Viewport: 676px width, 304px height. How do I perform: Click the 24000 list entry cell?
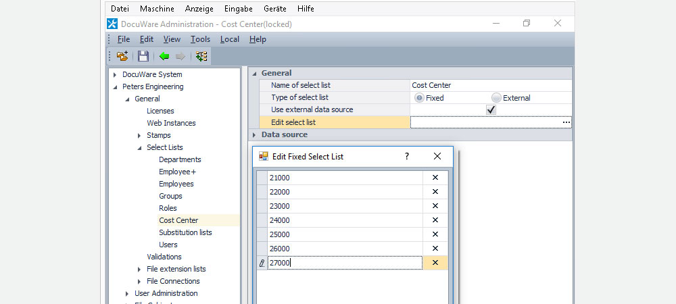[x=345, y=220]
